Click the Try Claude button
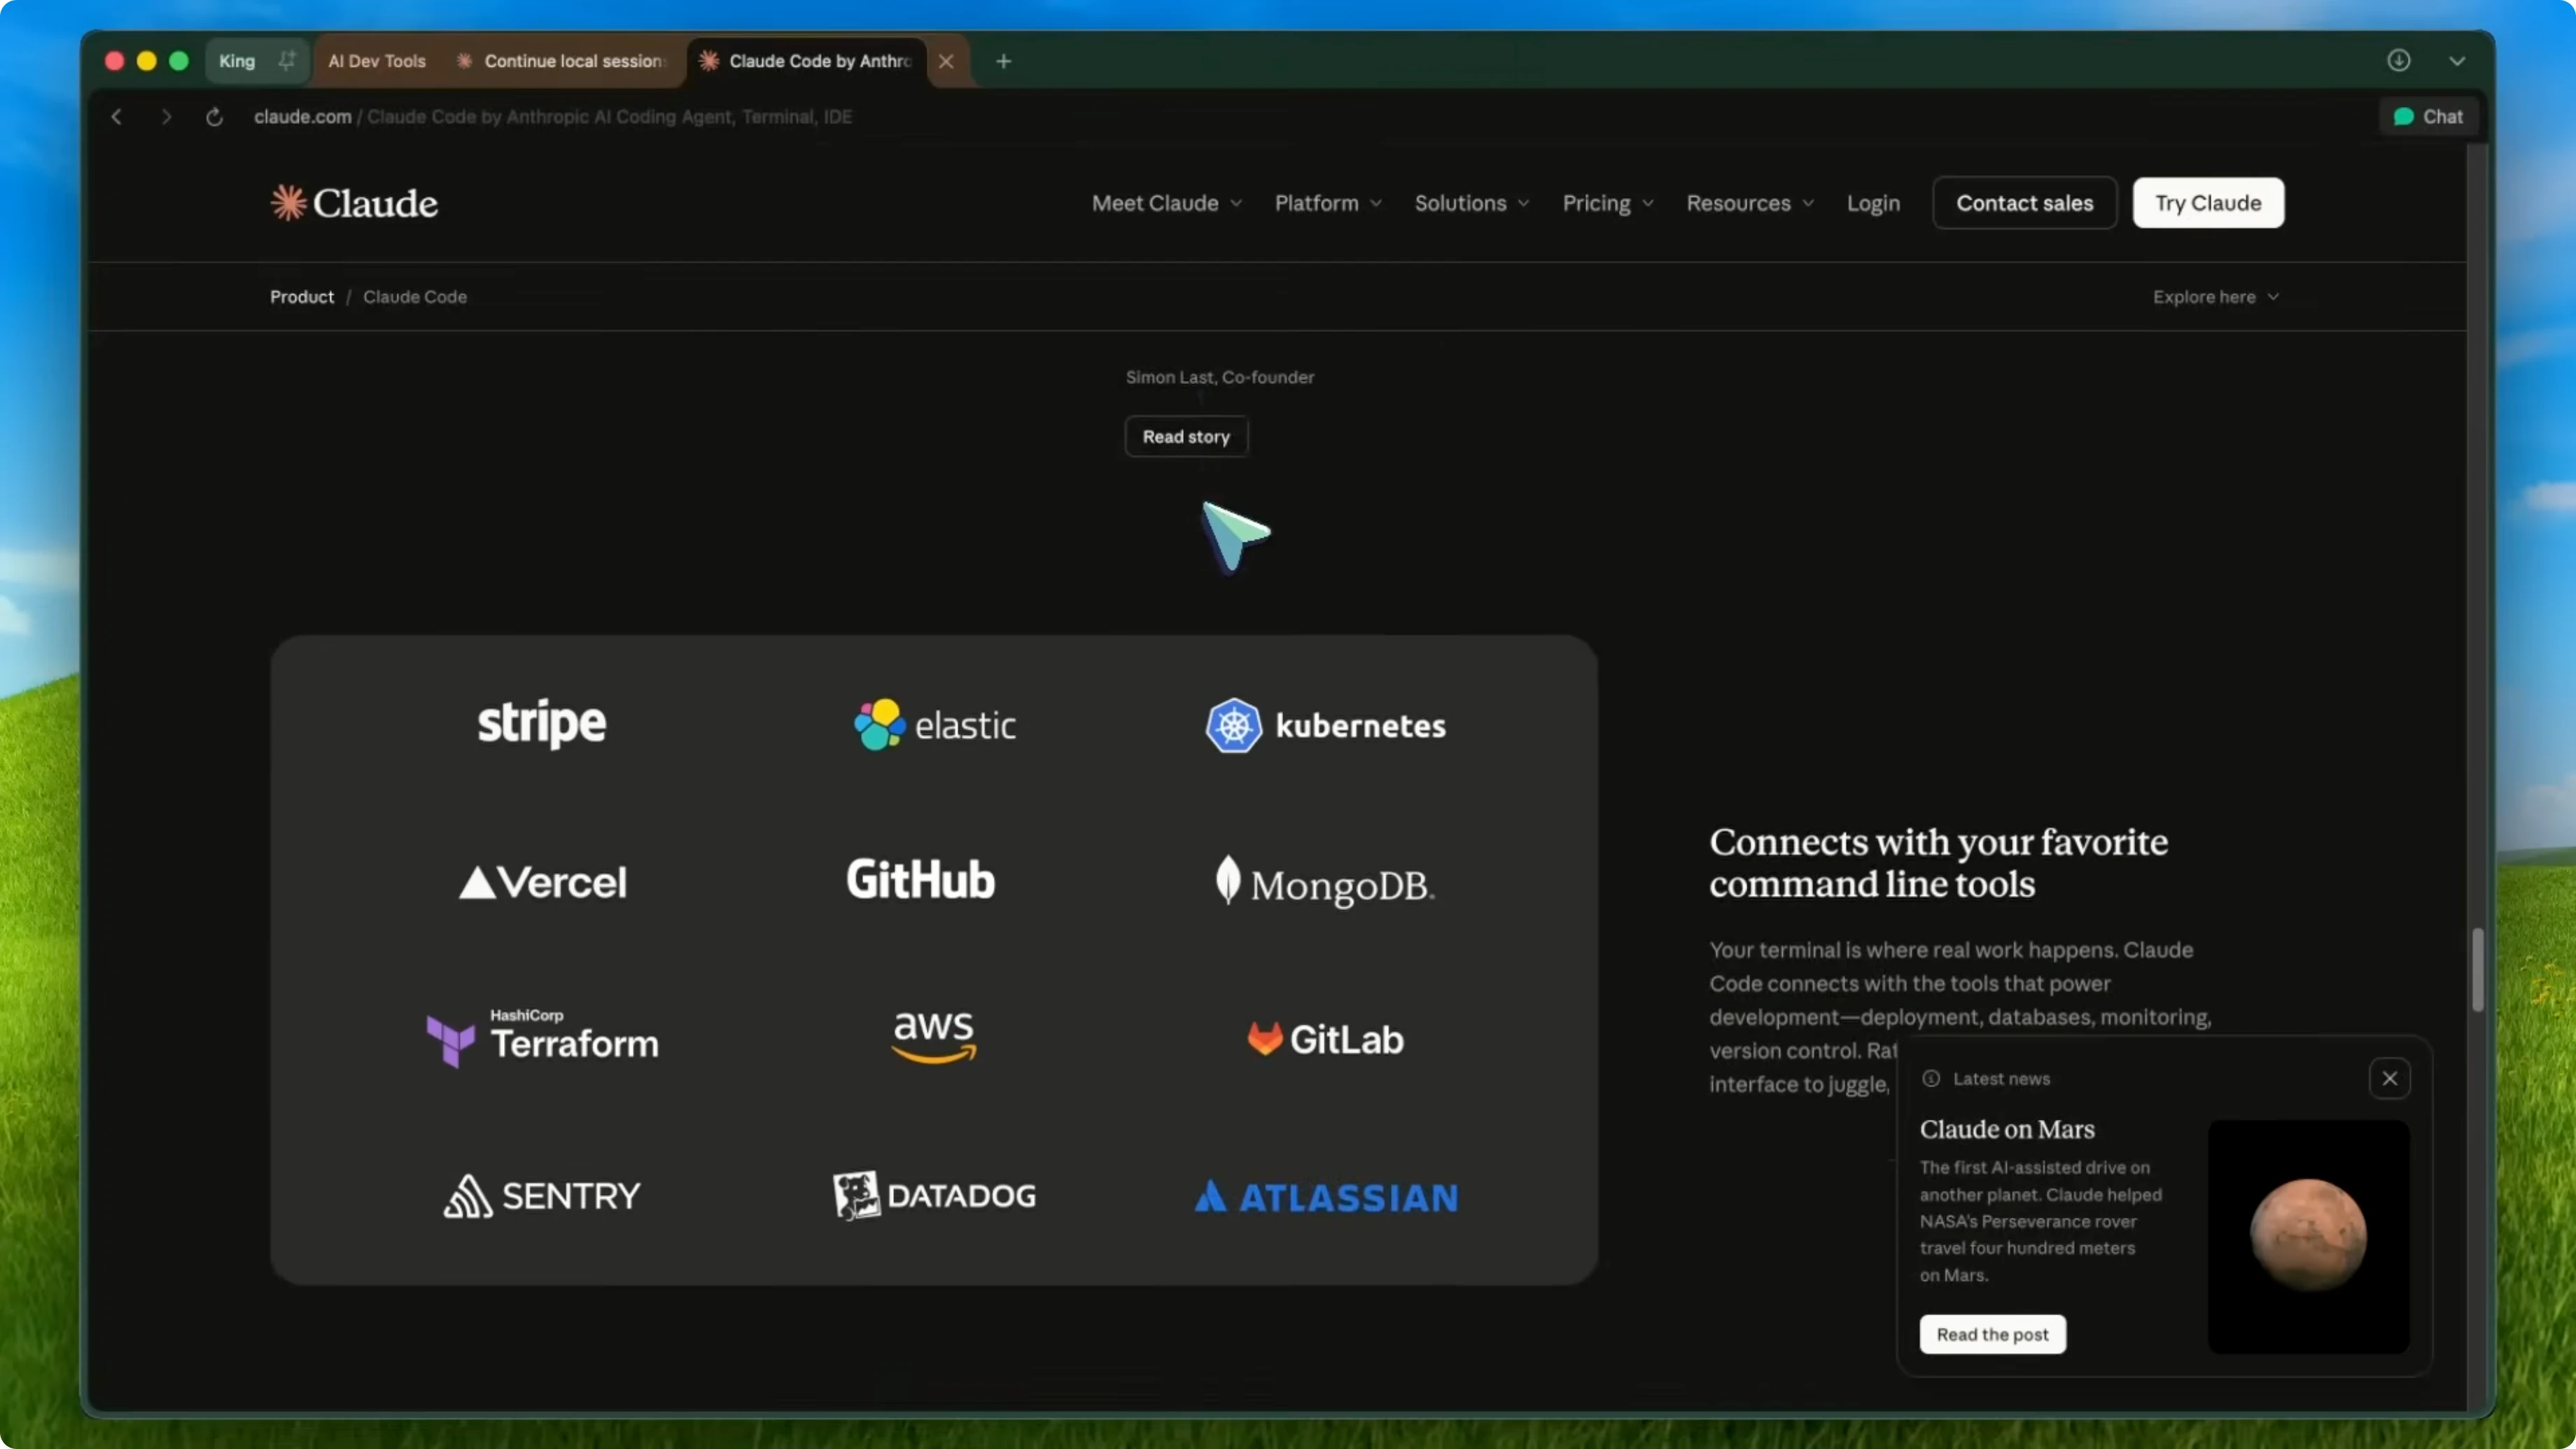 click(x=2208, y=202)
